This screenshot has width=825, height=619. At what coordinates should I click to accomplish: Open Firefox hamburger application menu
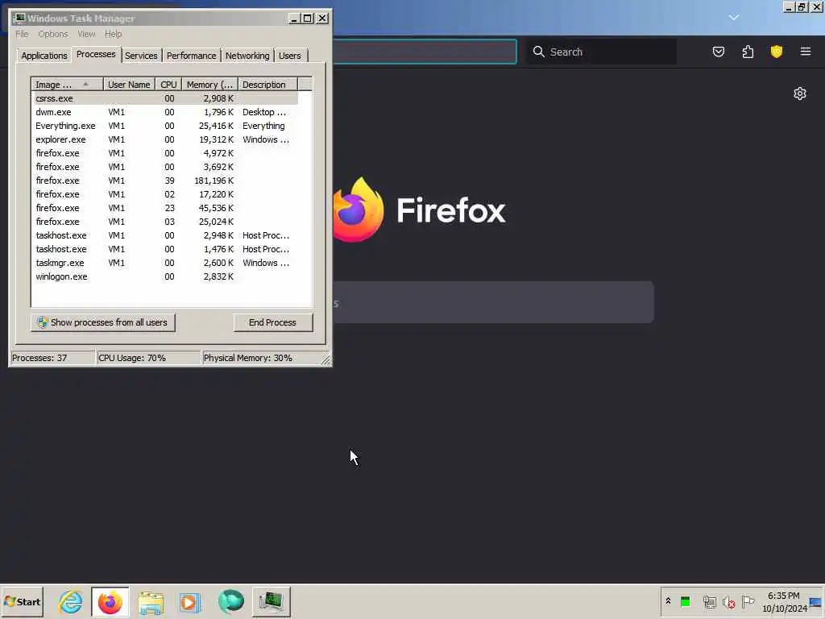[806, 52]
